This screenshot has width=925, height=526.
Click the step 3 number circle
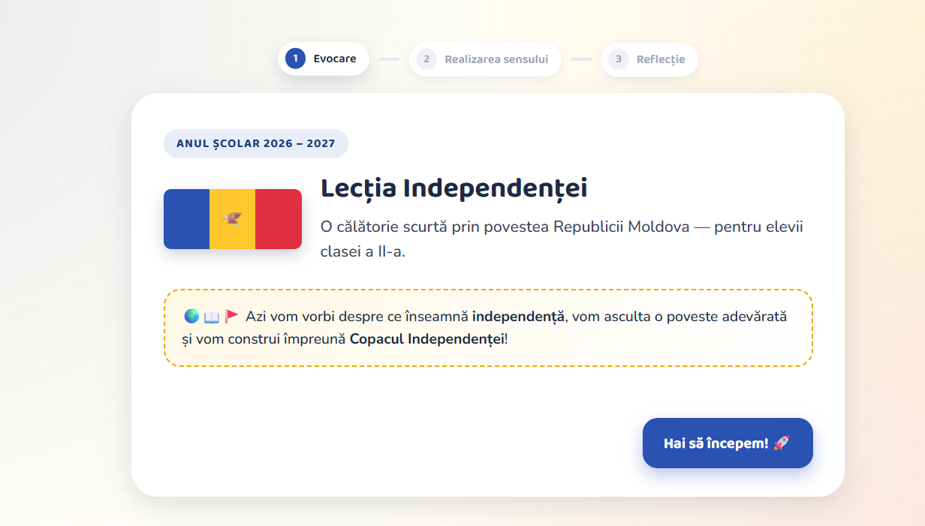[x=619, y=59]
